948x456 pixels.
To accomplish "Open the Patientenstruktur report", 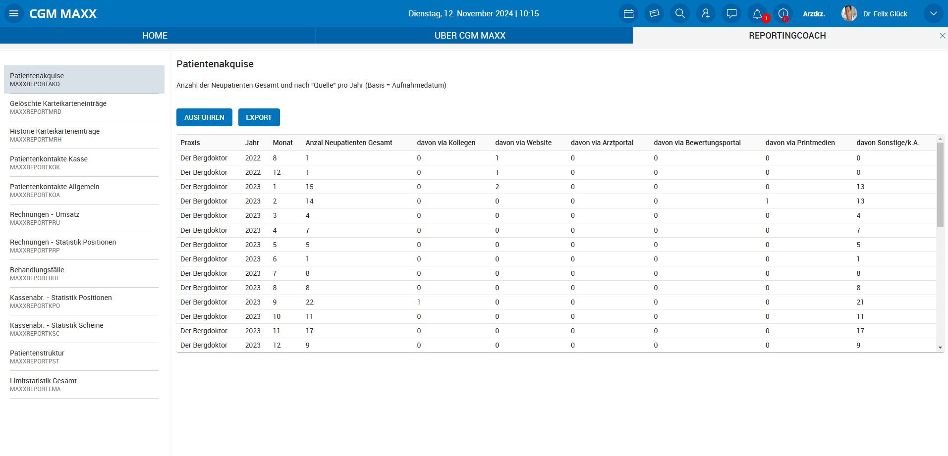I will [84, 356].
